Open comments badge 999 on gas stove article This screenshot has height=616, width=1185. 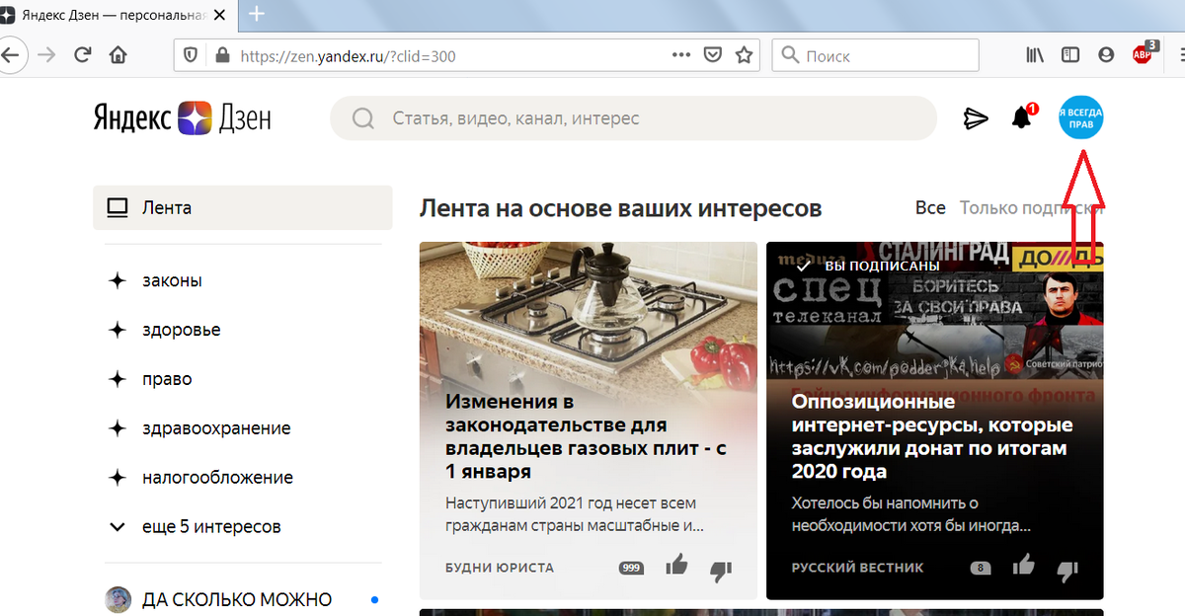pyautogui.click(x=631, y=568)
